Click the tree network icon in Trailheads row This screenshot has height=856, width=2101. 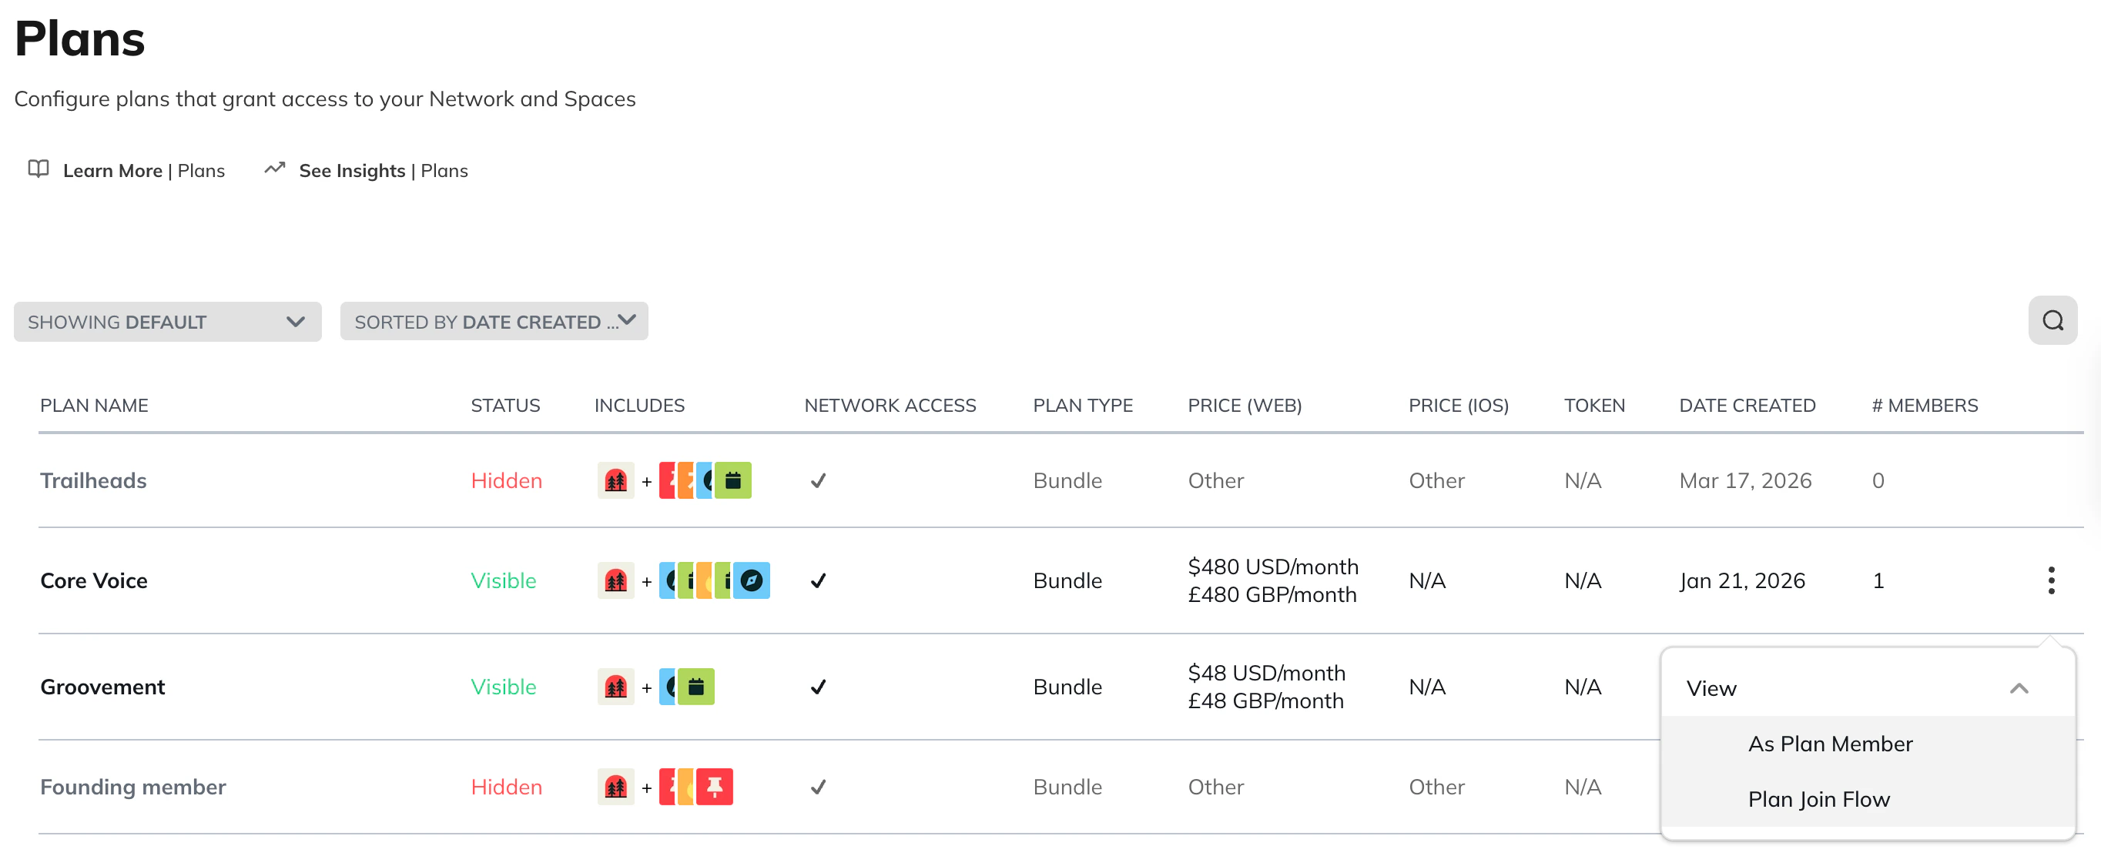(x=616, y=480)
